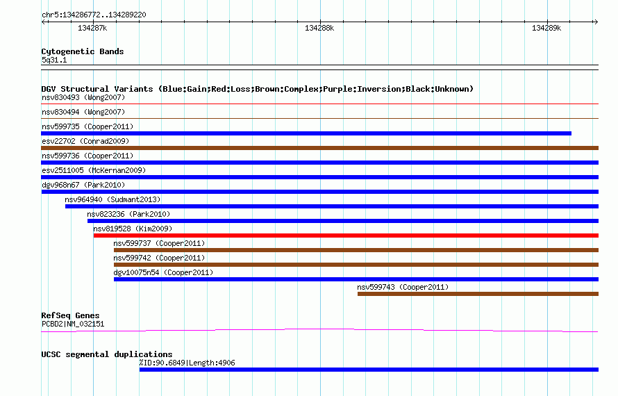Select the nsv599742 brown bar
The image size is (618, 396).
356,265
